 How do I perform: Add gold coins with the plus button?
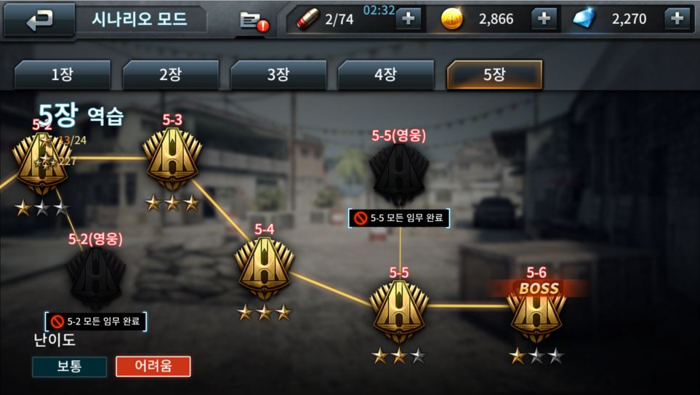point(544,19)
